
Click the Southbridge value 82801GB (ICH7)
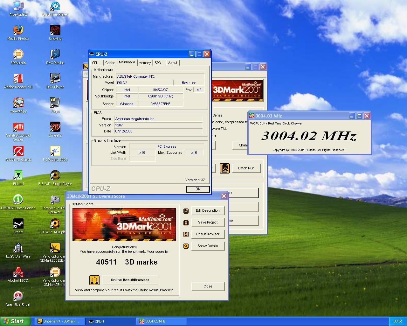161,96
